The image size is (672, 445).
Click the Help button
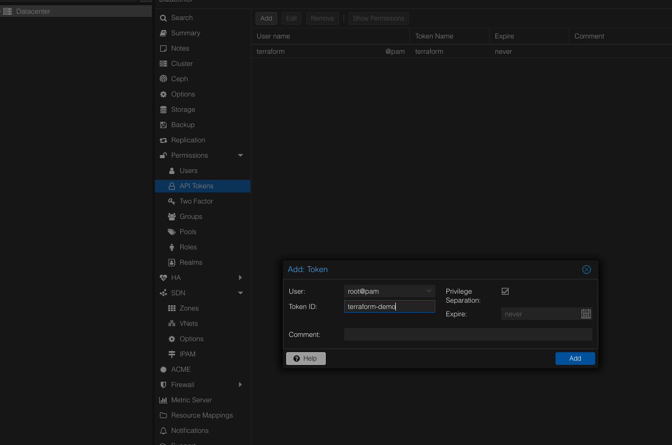[x=306, y=359]
